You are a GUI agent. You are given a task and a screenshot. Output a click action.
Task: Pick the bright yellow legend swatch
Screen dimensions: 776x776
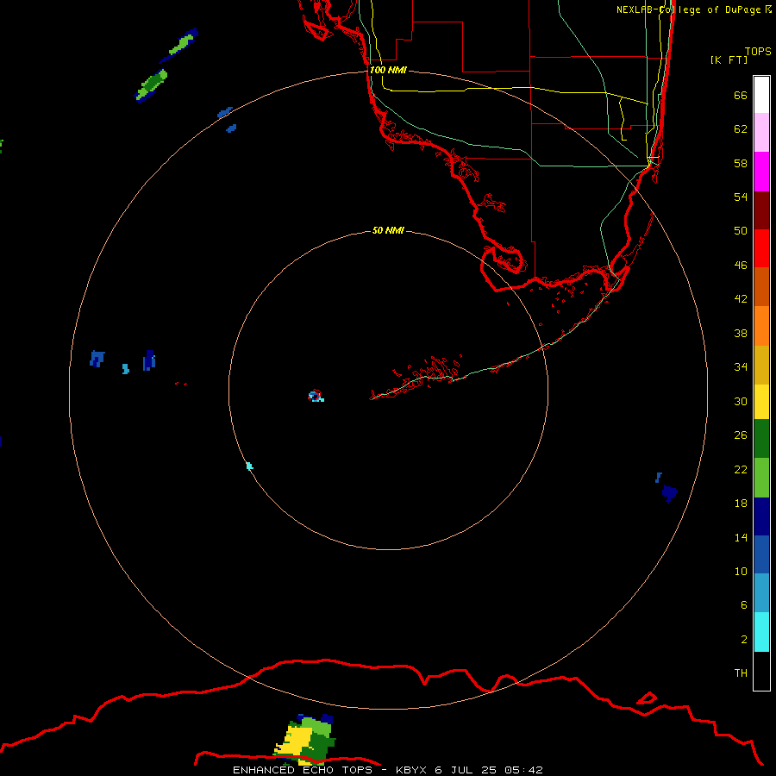pyautogui.click(x=761, y=402)
